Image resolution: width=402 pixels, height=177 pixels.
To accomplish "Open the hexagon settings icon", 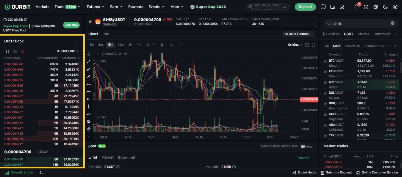I will click(x=395, y=7).
